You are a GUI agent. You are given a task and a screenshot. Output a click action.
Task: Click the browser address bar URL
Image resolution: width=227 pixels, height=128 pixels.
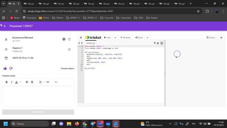pos(71,11)
